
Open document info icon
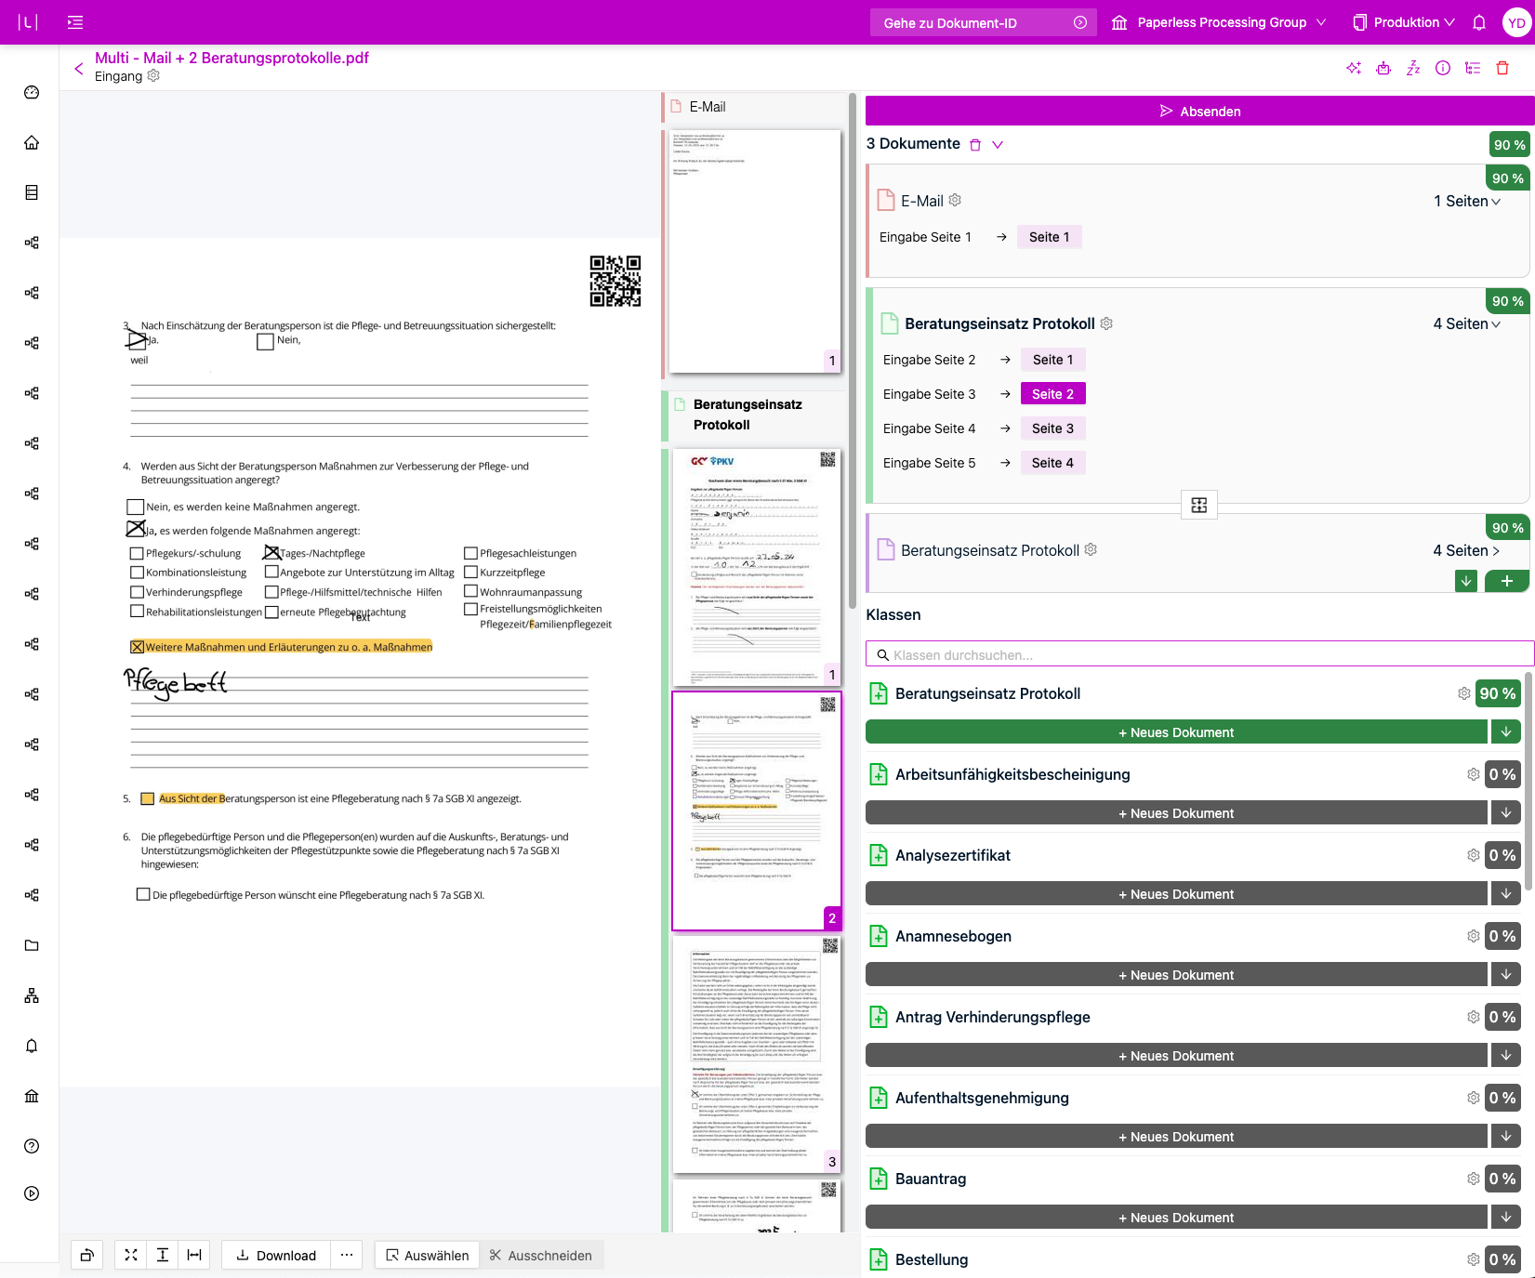1443,68
